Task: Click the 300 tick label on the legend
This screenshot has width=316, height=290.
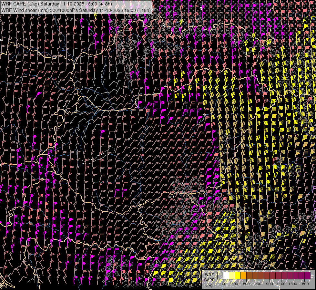Action: pyautogui.click(x=235, y=284)
